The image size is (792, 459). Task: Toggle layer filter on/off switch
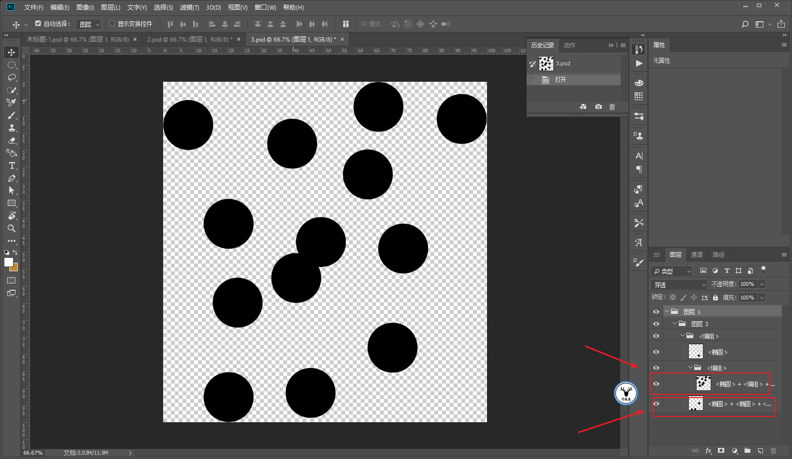tap(763, 269)
